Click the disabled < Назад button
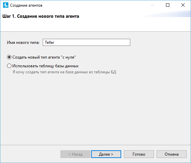 point(75,154)
